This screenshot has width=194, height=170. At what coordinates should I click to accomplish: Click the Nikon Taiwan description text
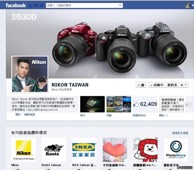click(x=43, y=104)
